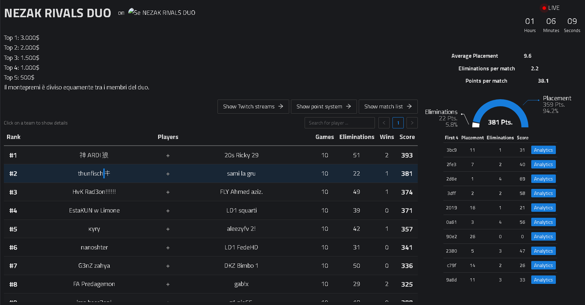Click the Wins column header
The height and width of the screenshot is (305, 585).
[387, 137]
